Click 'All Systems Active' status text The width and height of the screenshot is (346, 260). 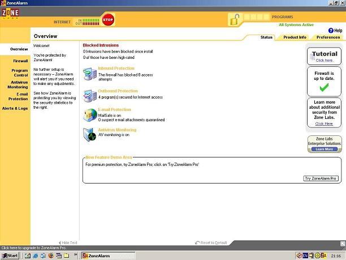[x=296, y=25]
